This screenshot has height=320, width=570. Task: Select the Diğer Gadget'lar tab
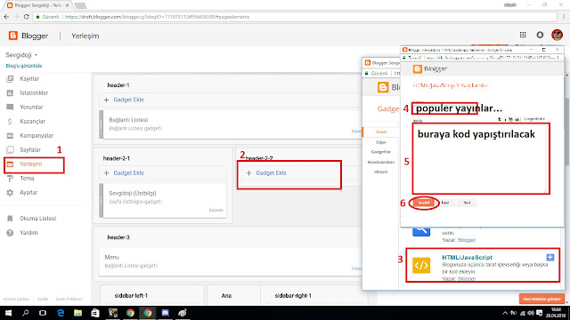pos(381,147)
